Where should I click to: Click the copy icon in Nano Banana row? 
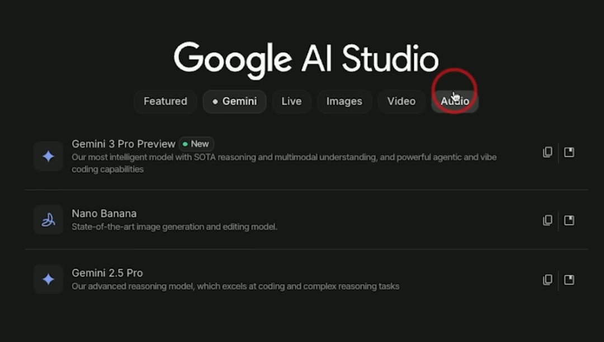pyautogui.click(x=548, y=220)
